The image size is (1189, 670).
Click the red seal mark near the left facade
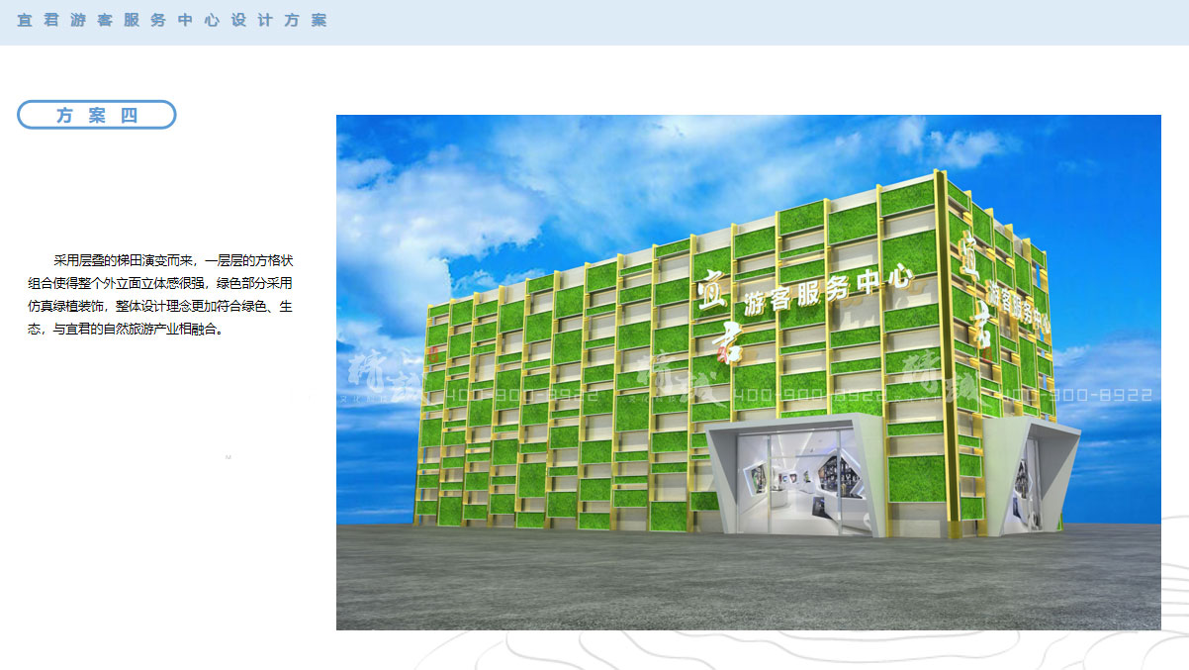tap(434, 351)
